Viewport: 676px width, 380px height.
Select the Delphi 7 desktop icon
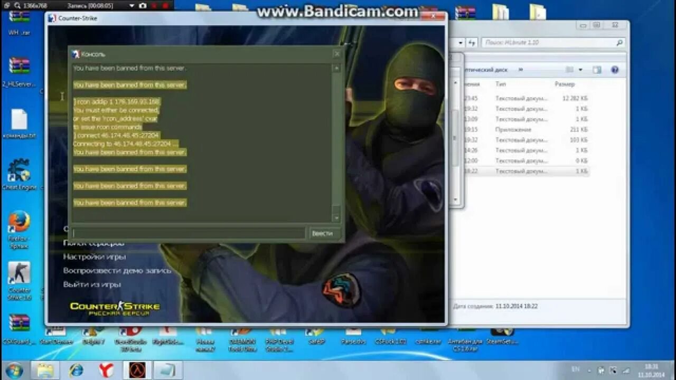93,336
